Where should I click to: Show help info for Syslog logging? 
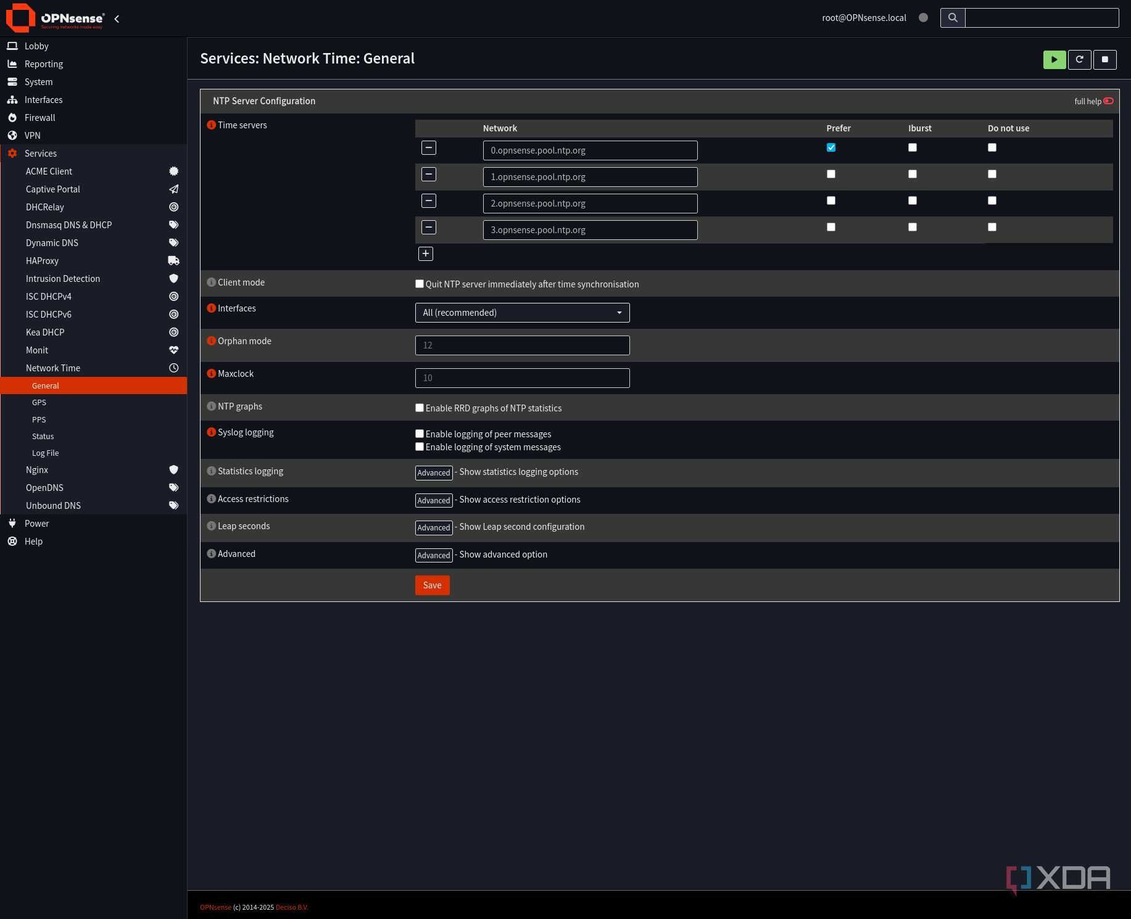pos(211,432)
